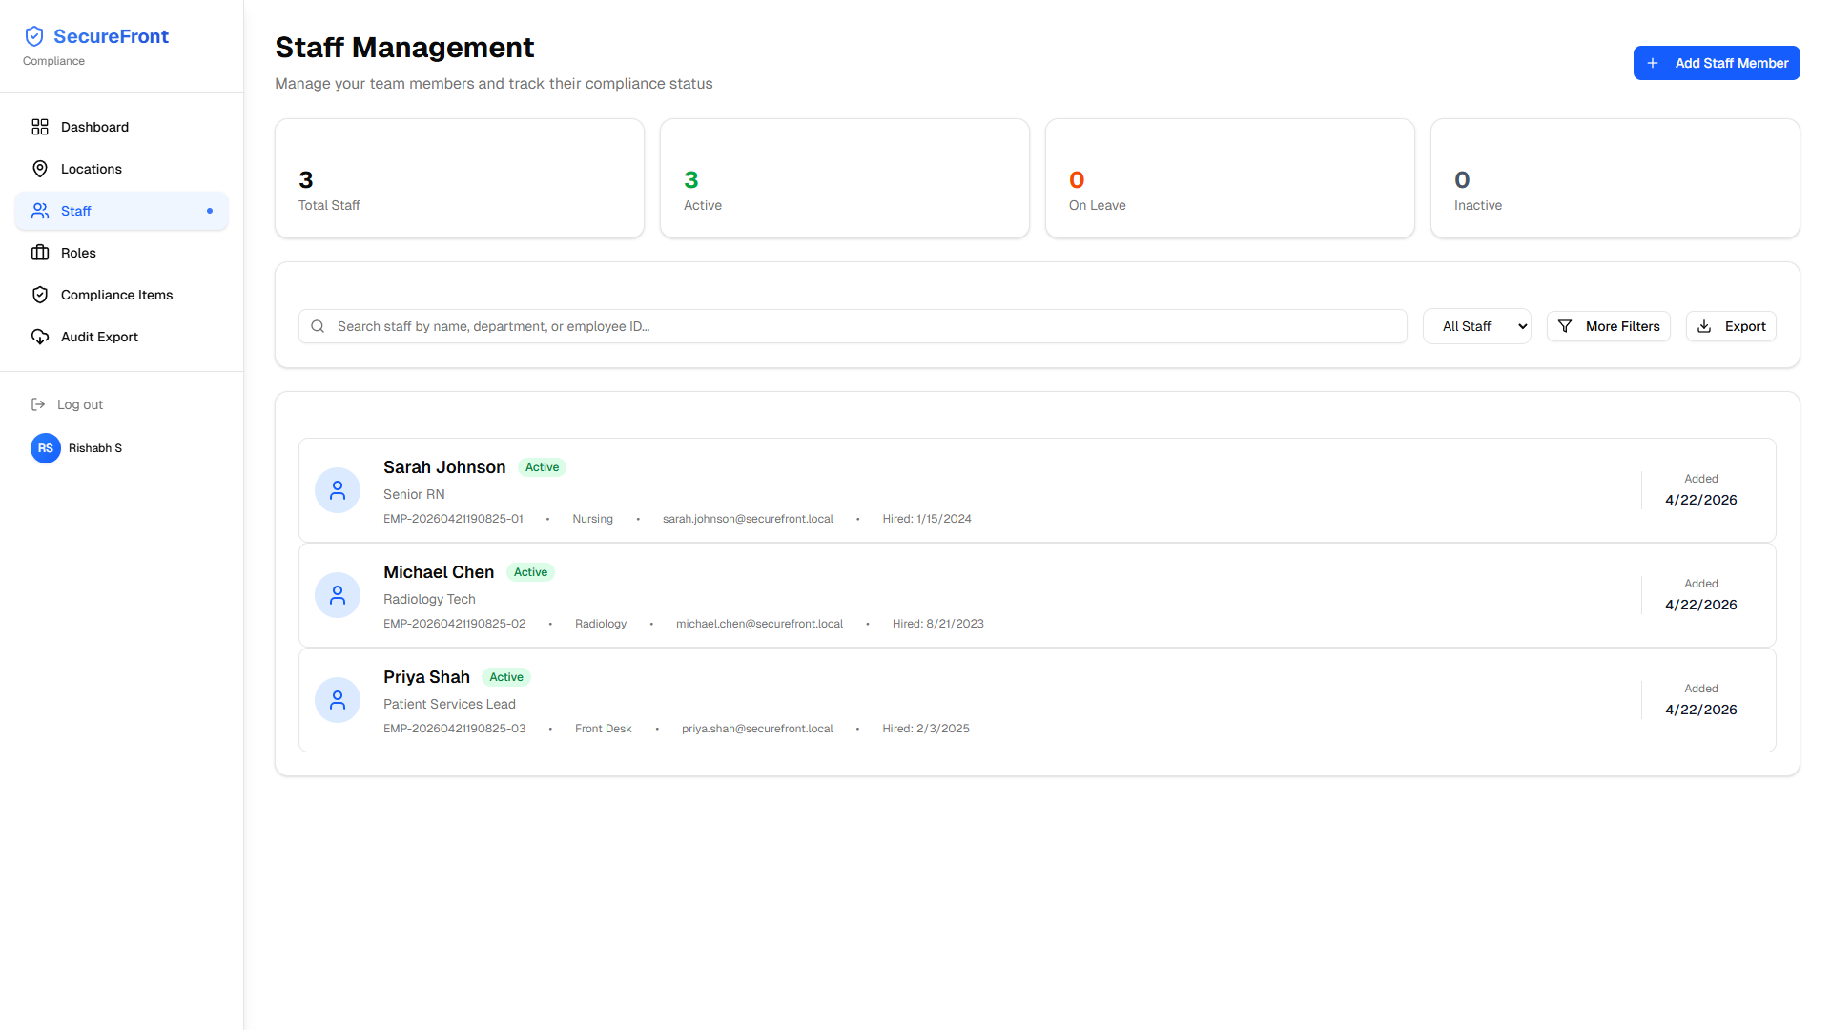1831x1030 pixels.
Task: Click the Audit Export cloud download icon
Action: [40, 337]
